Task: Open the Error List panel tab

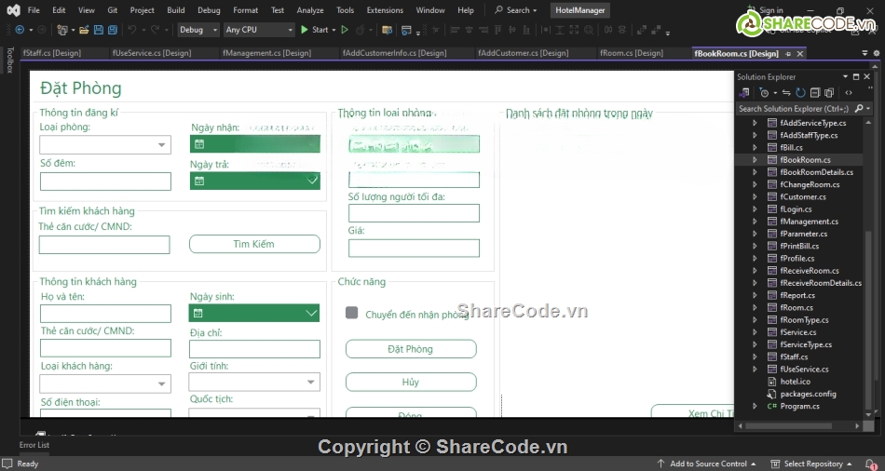Action: tap(34, 445)
